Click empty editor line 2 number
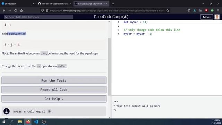 coord(119,26)
